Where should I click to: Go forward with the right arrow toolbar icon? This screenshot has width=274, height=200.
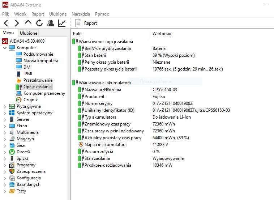coord(17,23)
